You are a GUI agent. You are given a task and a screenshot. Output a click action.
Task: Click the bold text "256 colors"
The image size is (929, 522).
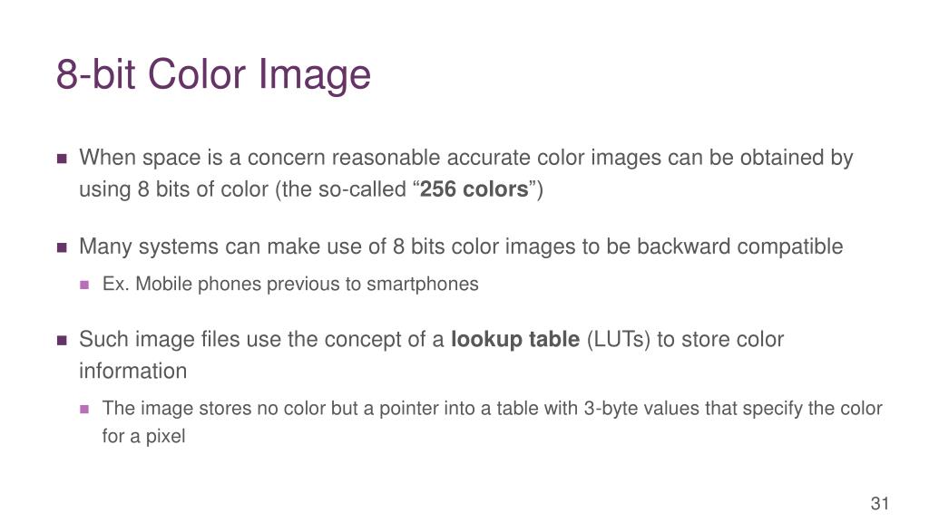point(474,189)
